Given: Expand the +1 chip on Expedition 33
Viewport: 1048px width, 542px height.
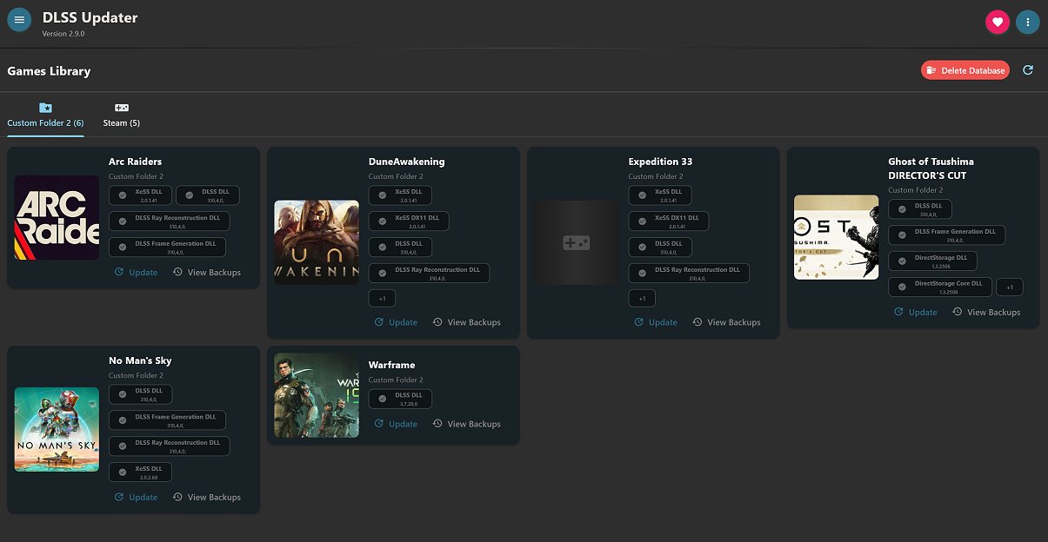Looking at the screenshot, I should pos(642,298).
